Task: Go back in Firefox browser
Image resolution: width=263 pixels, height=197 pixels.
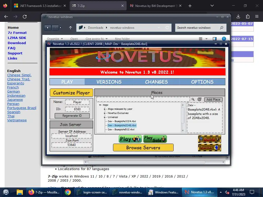Action: coord(6,17)
